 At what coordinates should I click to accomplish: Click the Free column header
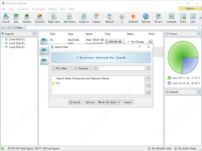tap(108, 34)
